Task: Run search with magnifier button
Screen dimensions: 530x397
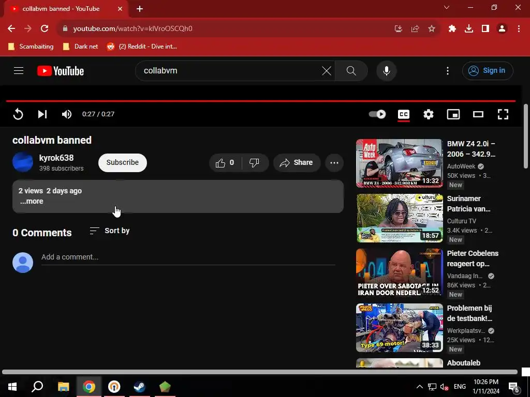Action: (351, 70)
